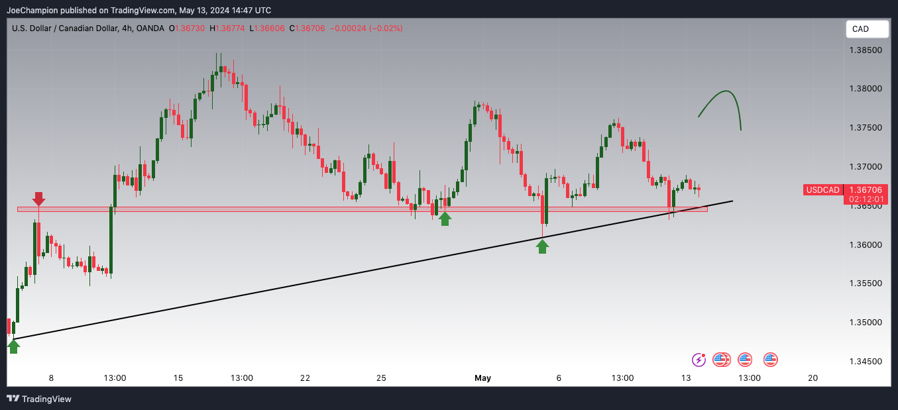Click the 1.34500 price axis label
Image resolution: width=898 pixels, height=410 pixels.
pyautogui.click(x=866, y=362)
